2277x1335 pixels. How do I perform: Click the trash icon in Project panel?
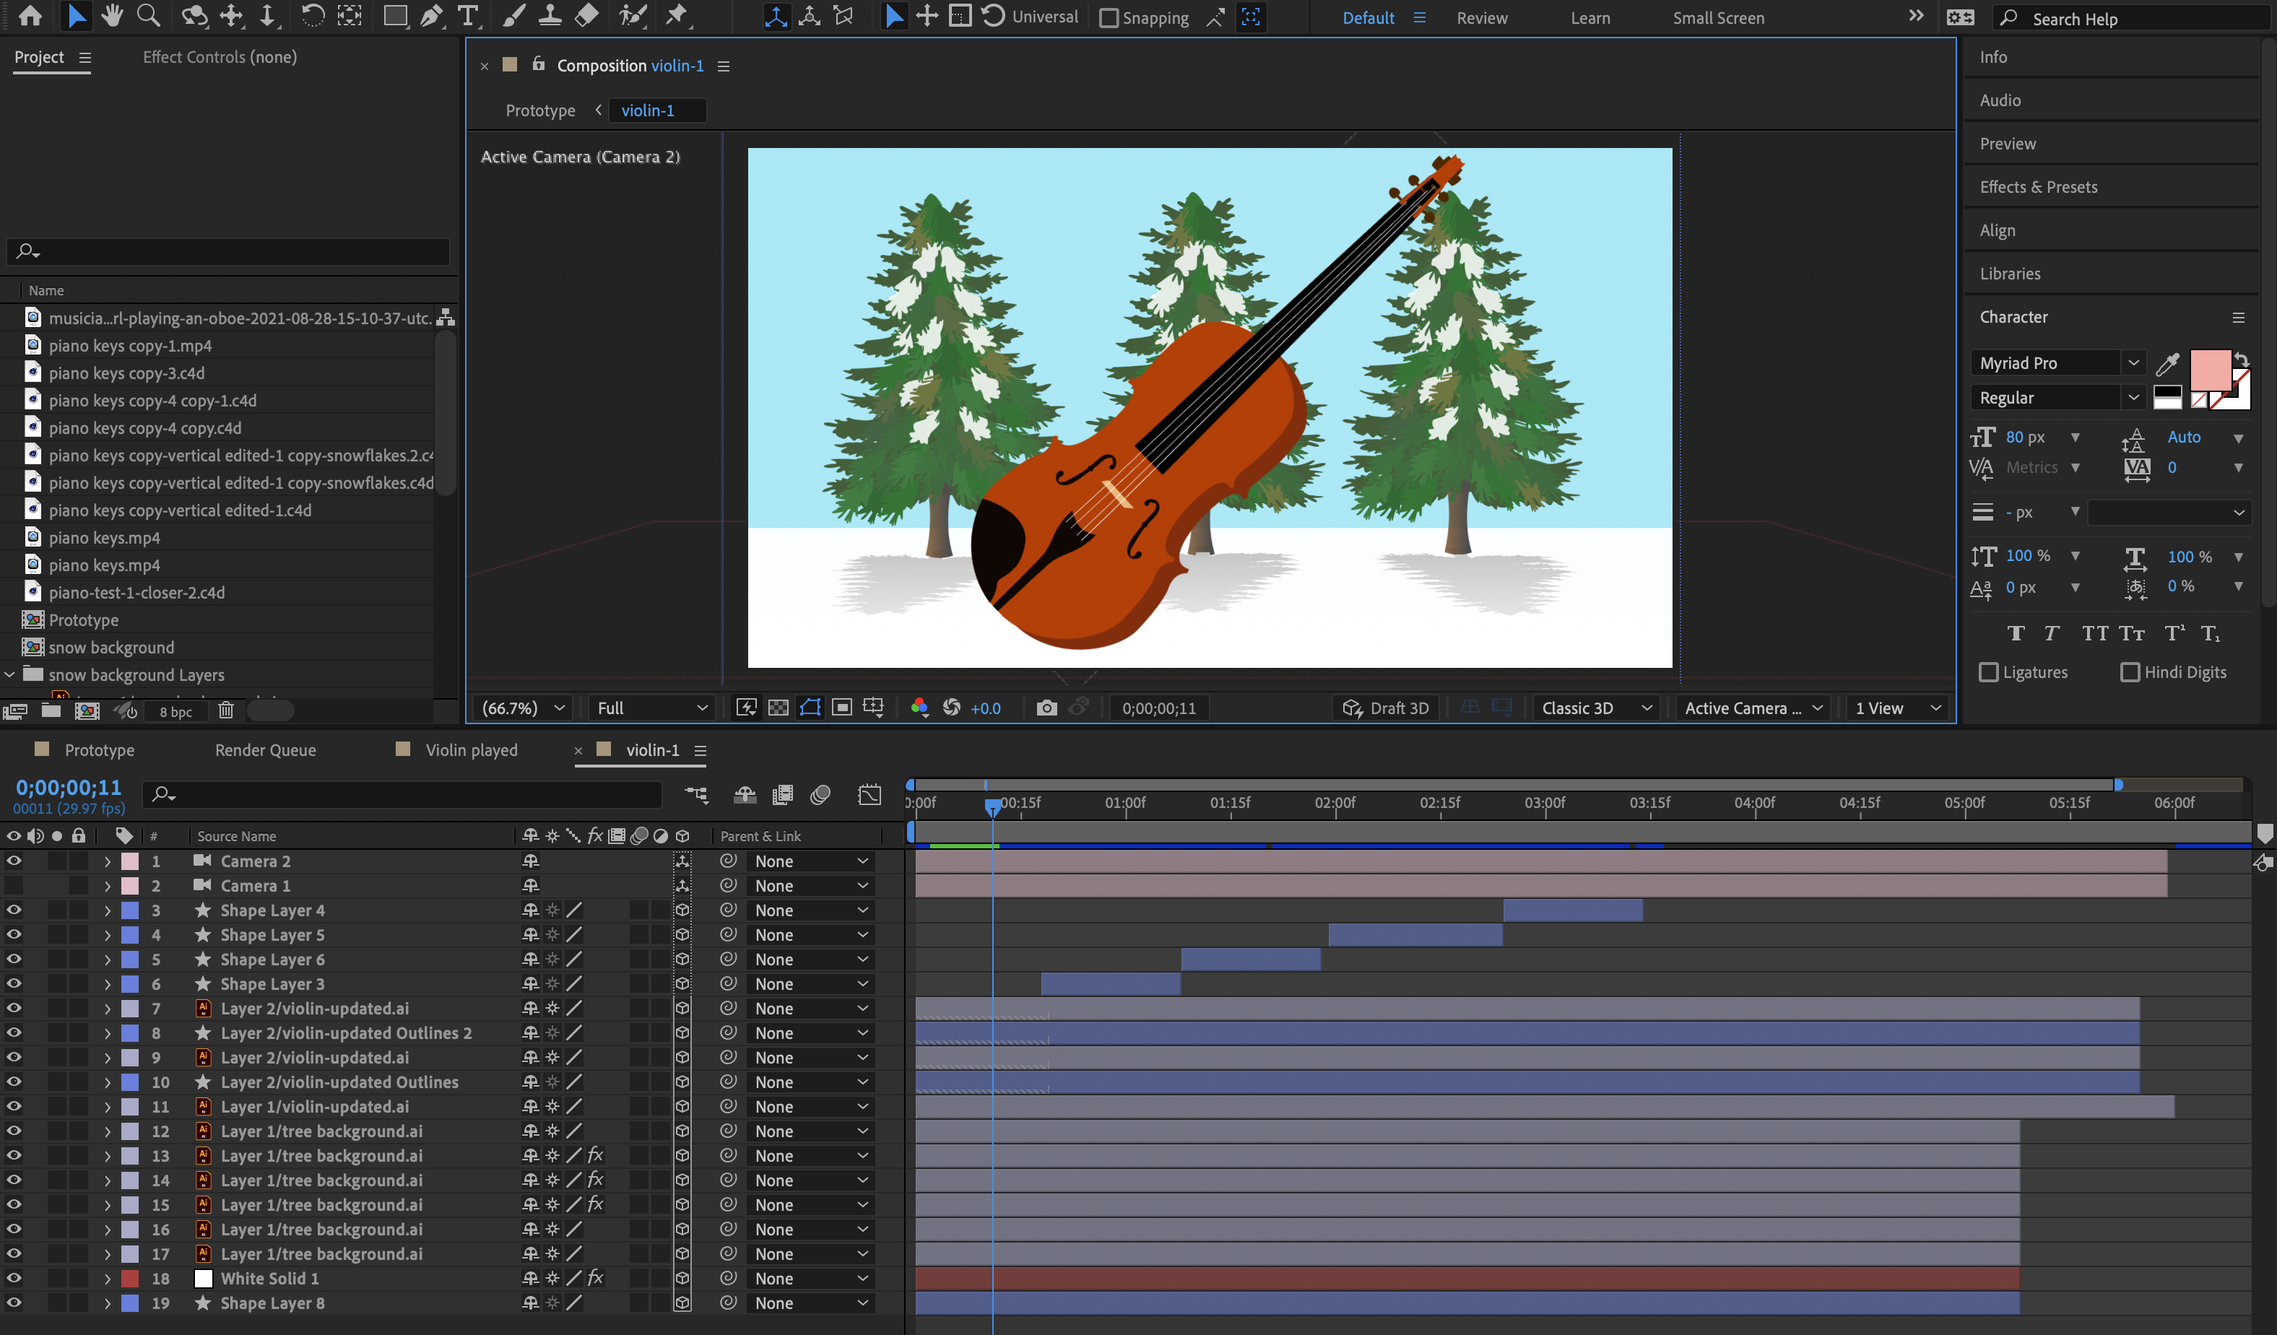coord(226,712)
